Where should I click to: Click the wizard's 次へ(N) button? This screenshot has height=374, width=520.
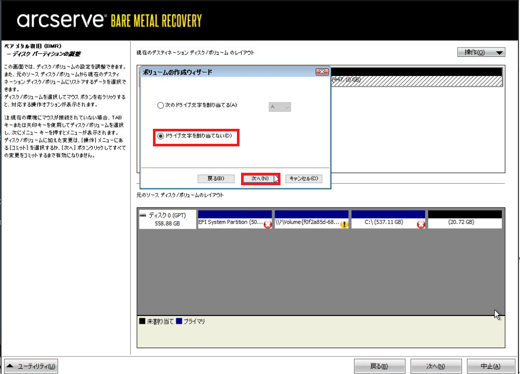tap(260, 179)
